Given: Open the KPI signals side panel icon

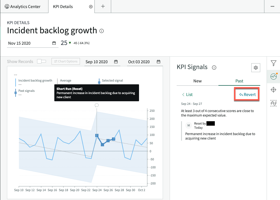Looking at the screenshot, I should [x=273, y=77].
